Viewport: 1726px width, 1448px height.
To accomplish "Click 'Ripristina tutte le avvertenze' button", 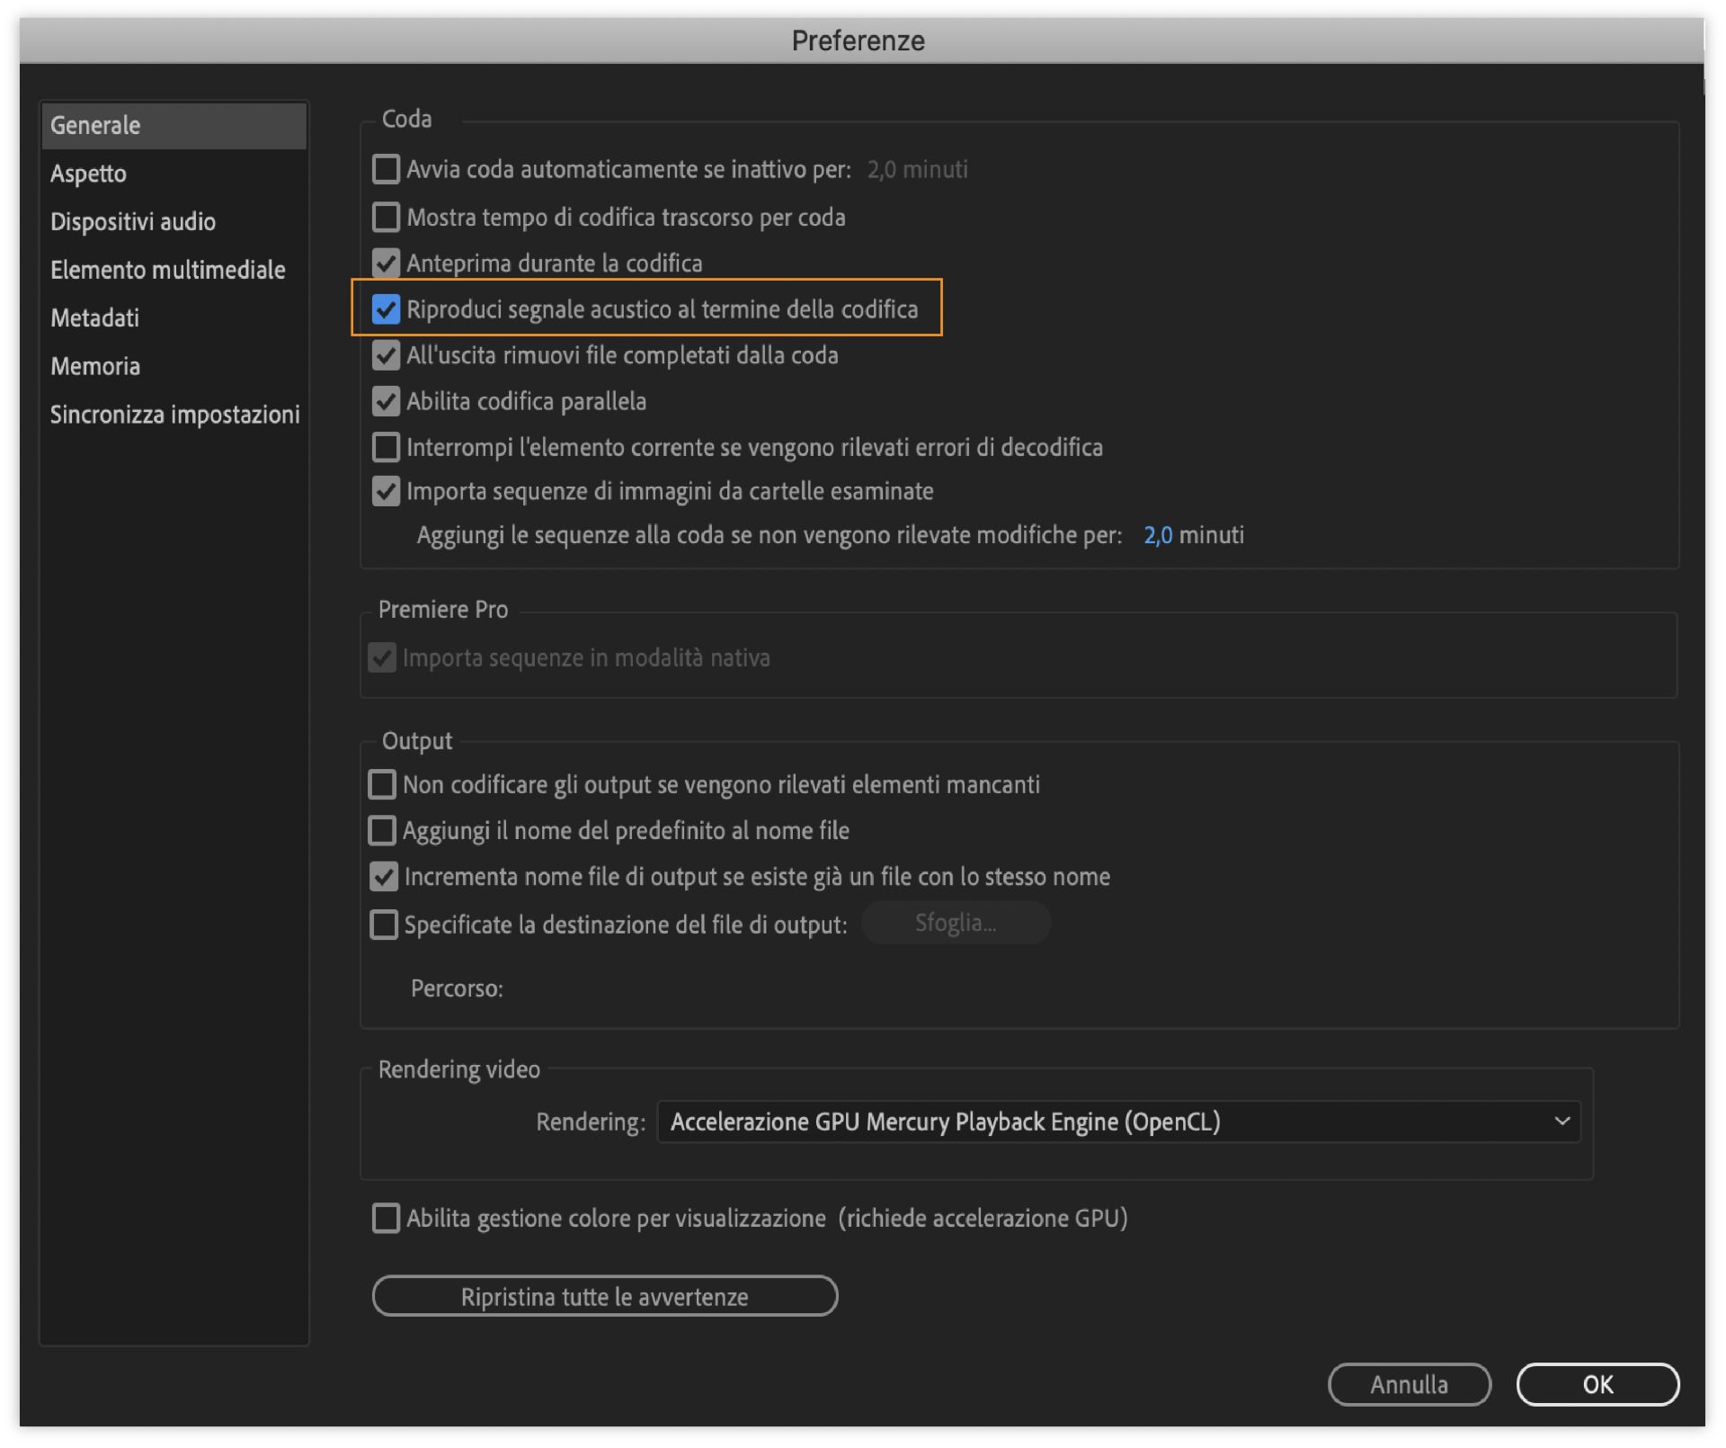I will 604,1296.
